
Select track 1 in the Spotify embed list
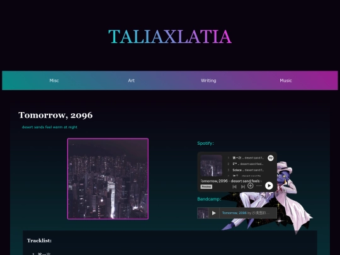[x=246, y=158]
